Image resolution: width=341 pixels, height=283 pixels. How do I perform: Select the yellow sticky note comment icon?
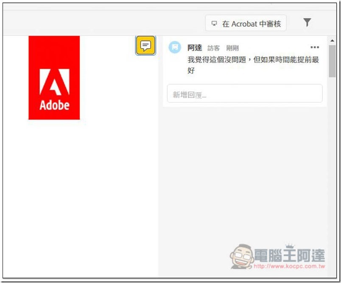145,46
